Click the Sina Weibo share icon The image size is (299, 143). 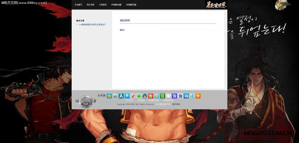pos(115,96)
